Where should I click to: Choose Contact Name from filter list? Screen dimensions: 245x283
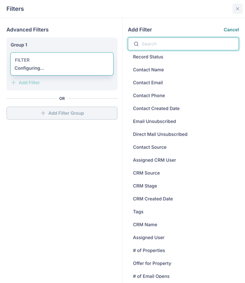pyautogui.click(x=148, y=69)
